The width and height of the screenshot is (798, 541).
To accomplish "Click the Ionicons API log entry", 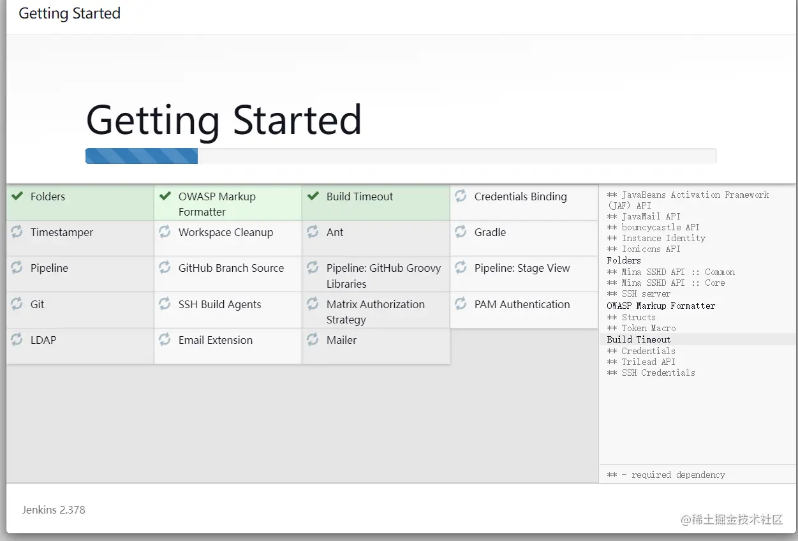I will coord(644,249).
